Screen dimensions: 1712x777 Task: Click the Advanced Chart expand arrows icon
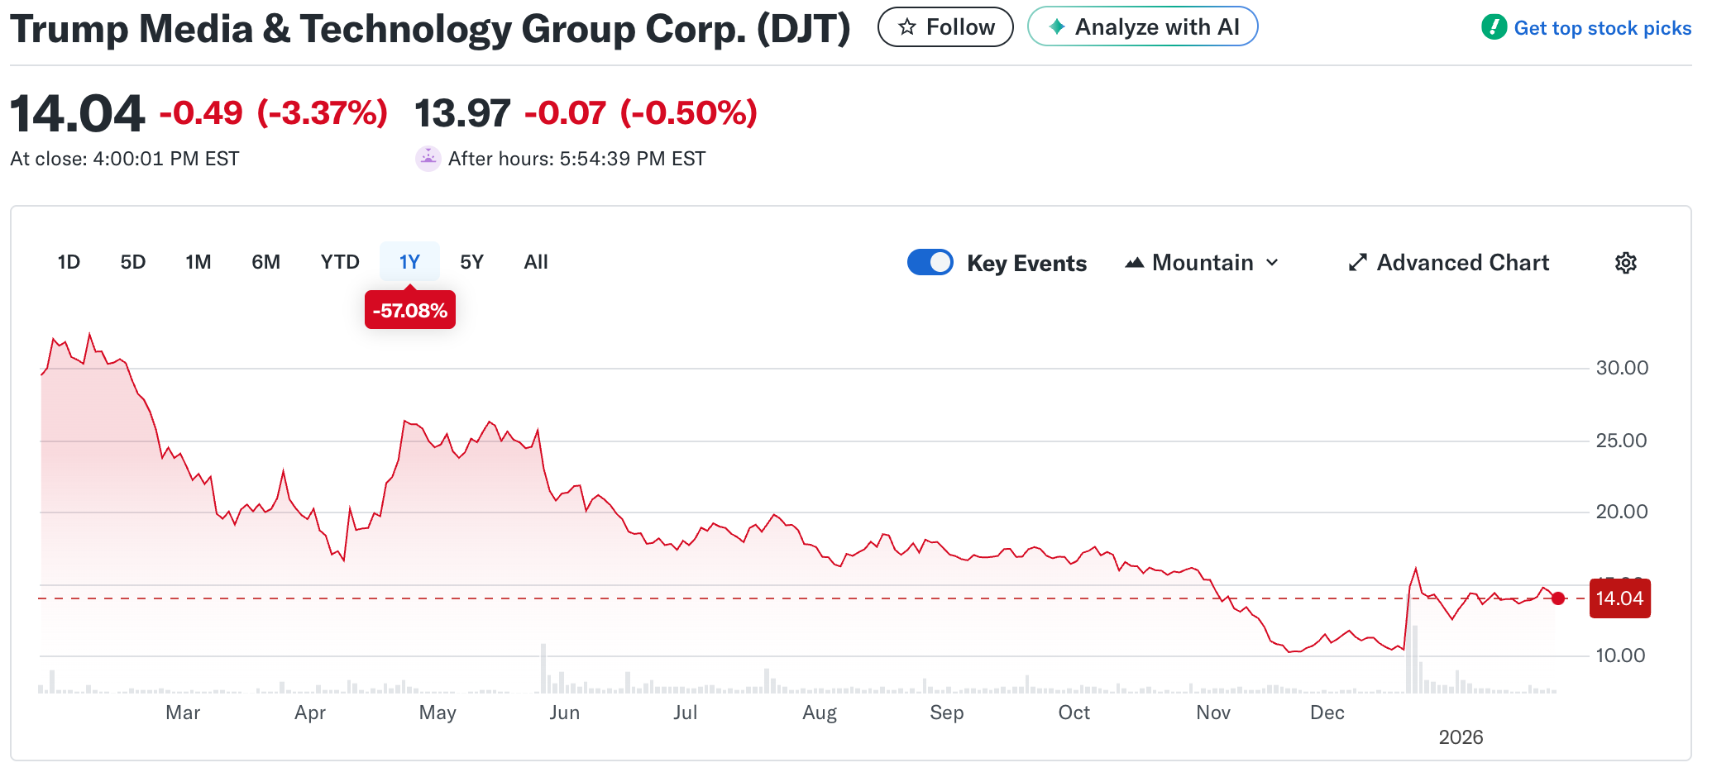point(1357,263)
